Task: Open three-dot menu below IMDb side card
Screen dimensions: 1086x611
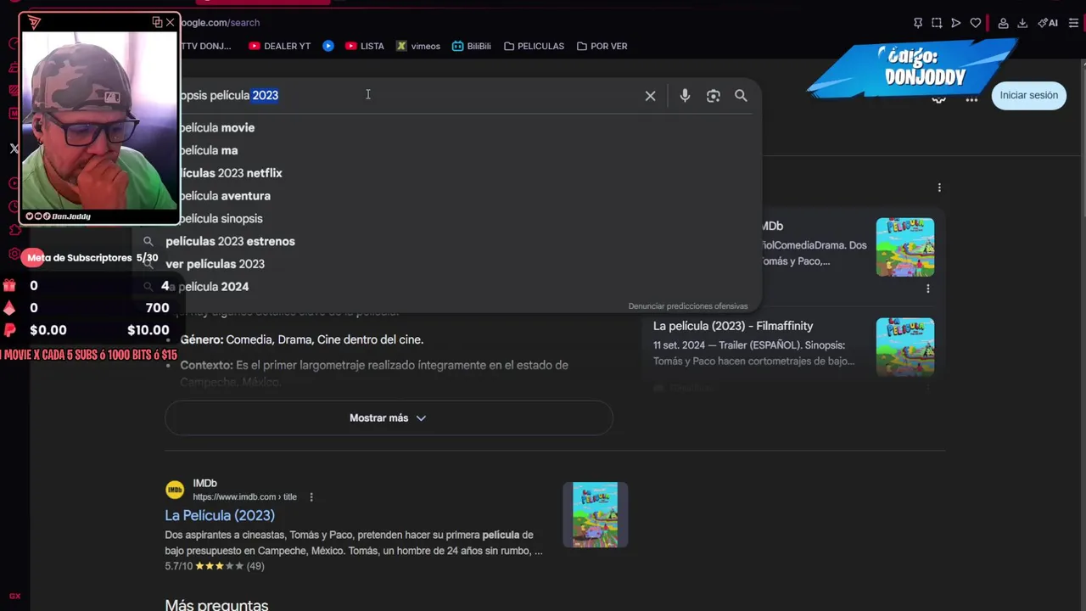Action: click(927, 289)
